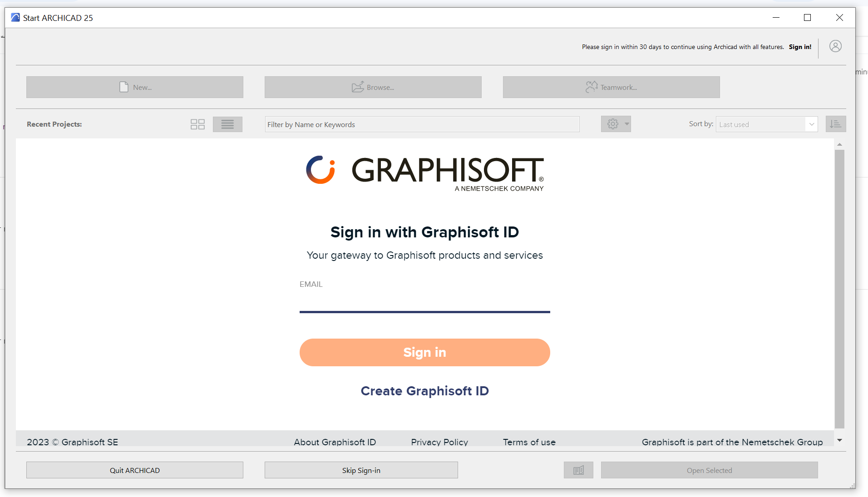Click Quit ARCHICAD button

[135, 470]
